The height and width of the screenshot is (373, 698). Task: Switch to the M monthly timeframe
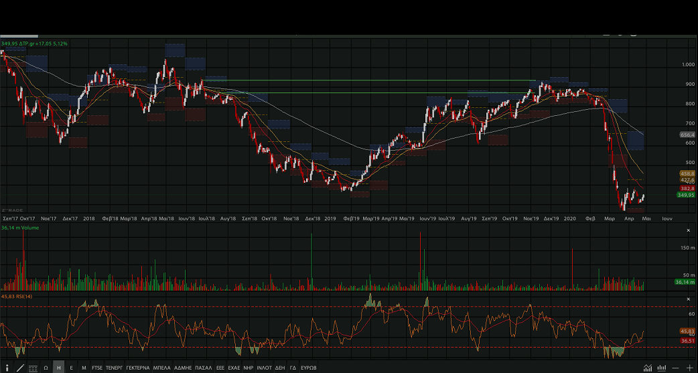[84, 368]
